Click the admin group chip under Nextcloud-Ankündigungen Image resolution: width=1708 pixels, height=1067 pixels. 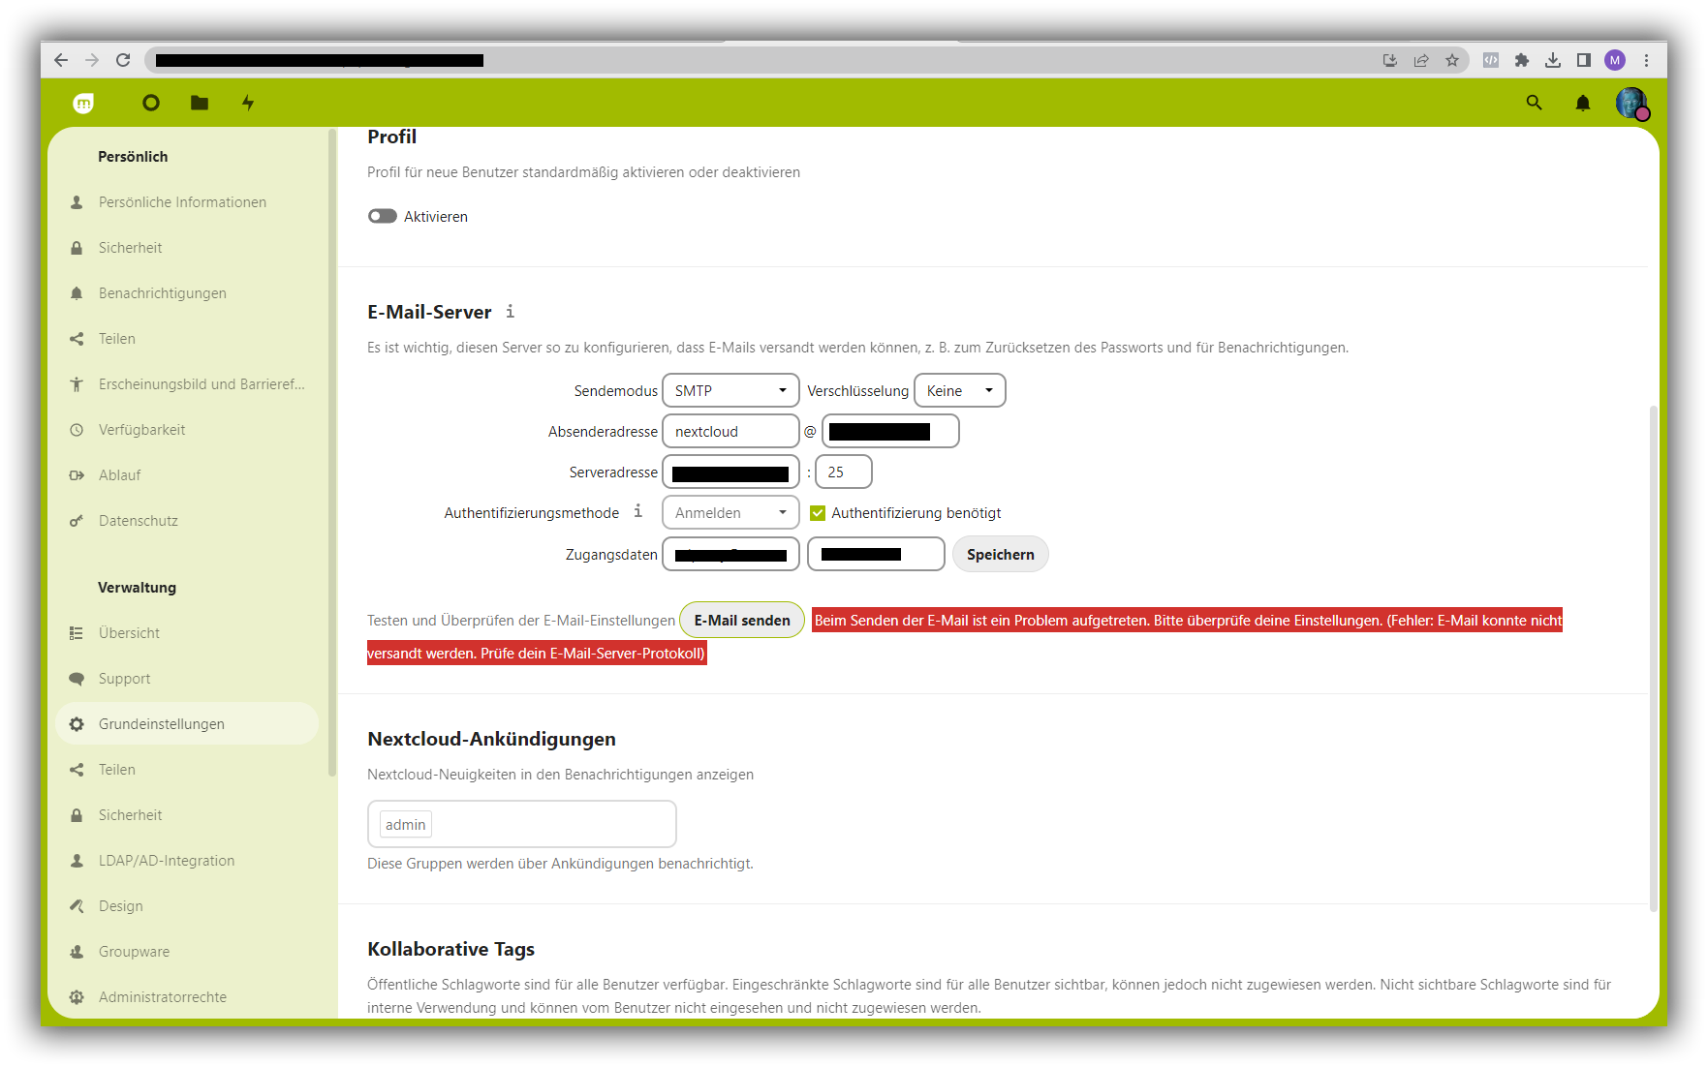(x=405, y=824)
